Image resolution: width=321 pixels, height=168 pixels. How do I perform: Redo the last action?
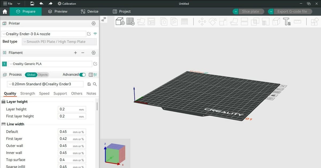51,4
